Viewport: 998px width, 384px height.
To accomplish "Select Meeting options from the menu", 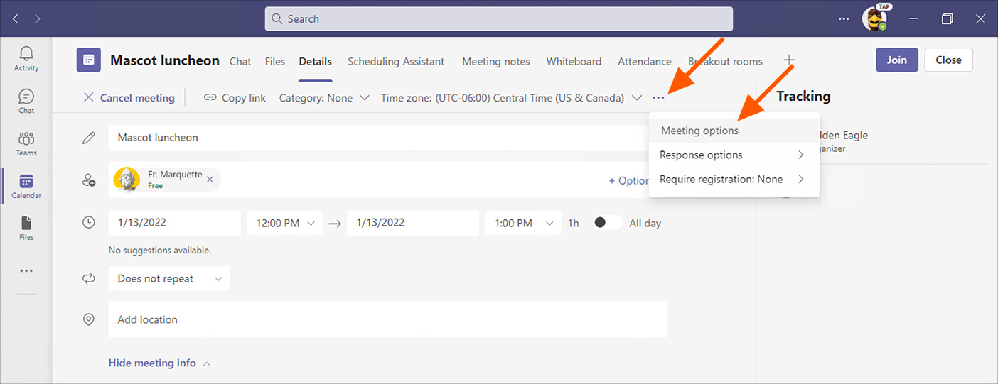I will coord(699,131).
